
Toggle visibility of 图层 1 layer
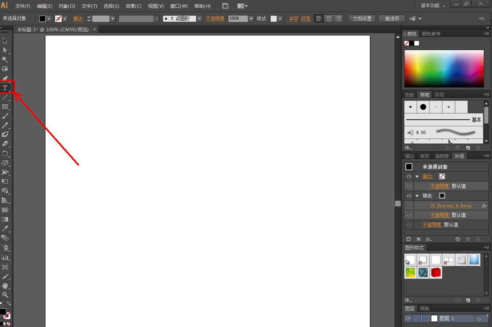[x=408, y=318]
